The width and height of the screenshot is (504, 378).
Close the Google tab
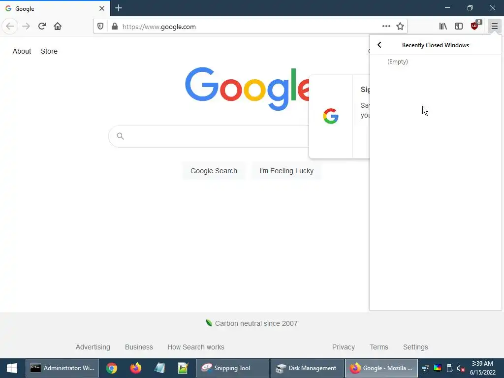[x=102, y=8]
